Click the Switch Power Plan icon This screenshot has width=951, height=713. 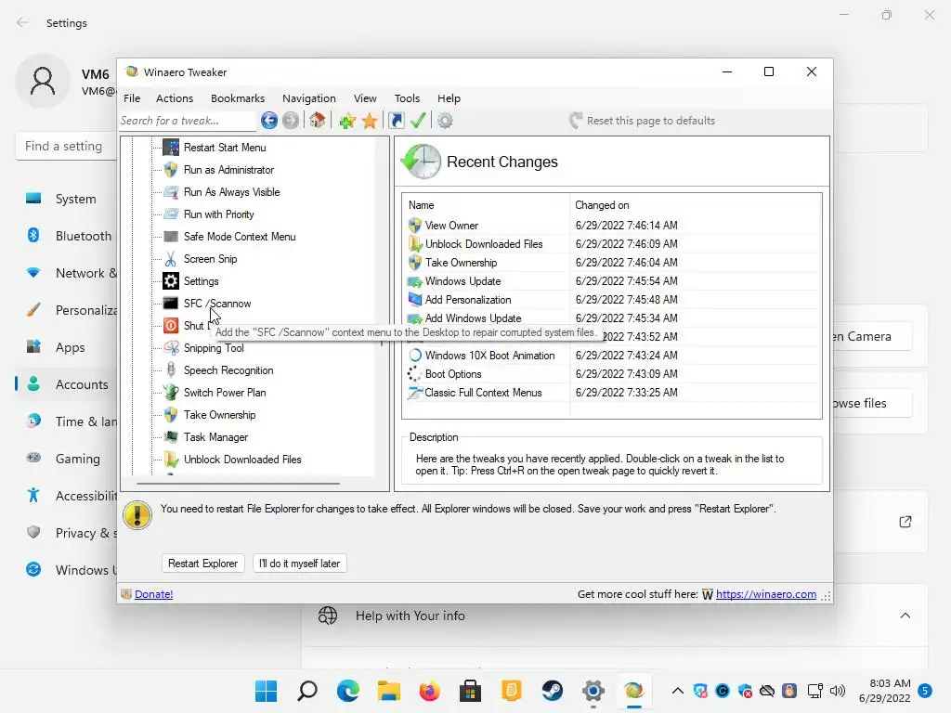(x=171, y=393)
